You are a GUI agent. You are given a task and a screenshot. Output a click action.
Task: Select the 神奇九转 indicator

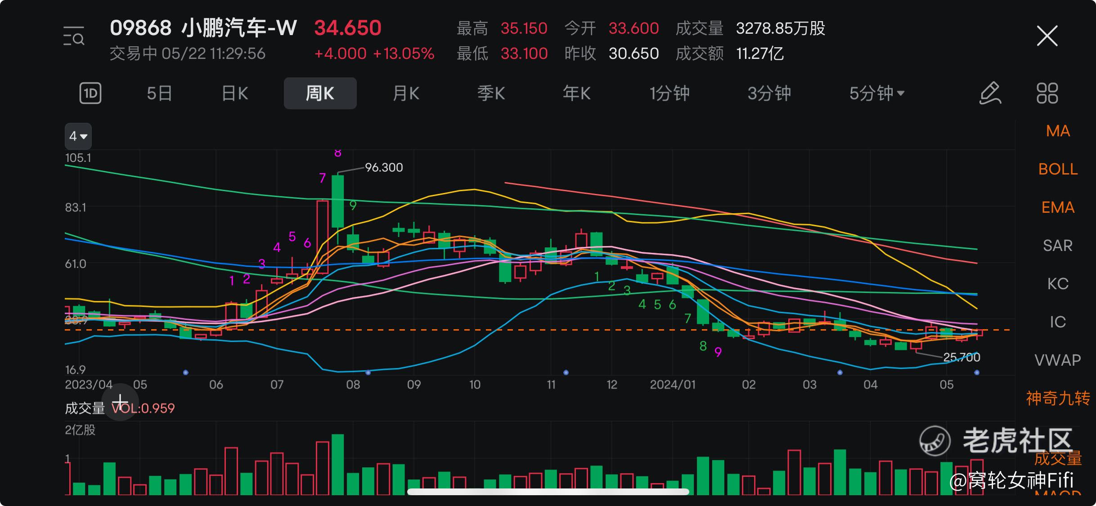[1057, 399]
